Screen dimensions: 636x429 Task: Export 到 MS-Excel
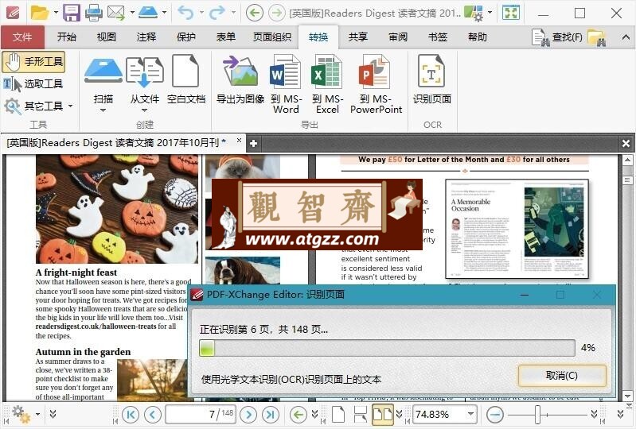click(x=327, y=84)
